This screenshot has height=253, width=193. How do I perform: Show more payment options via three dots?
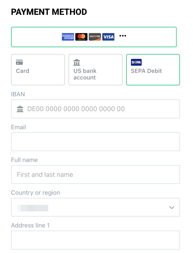pos(123,36)
